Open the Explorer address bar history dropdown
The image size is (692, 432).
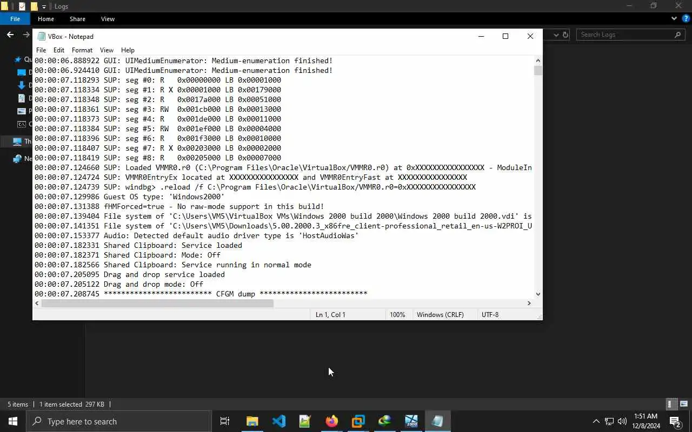pos(556,35)
